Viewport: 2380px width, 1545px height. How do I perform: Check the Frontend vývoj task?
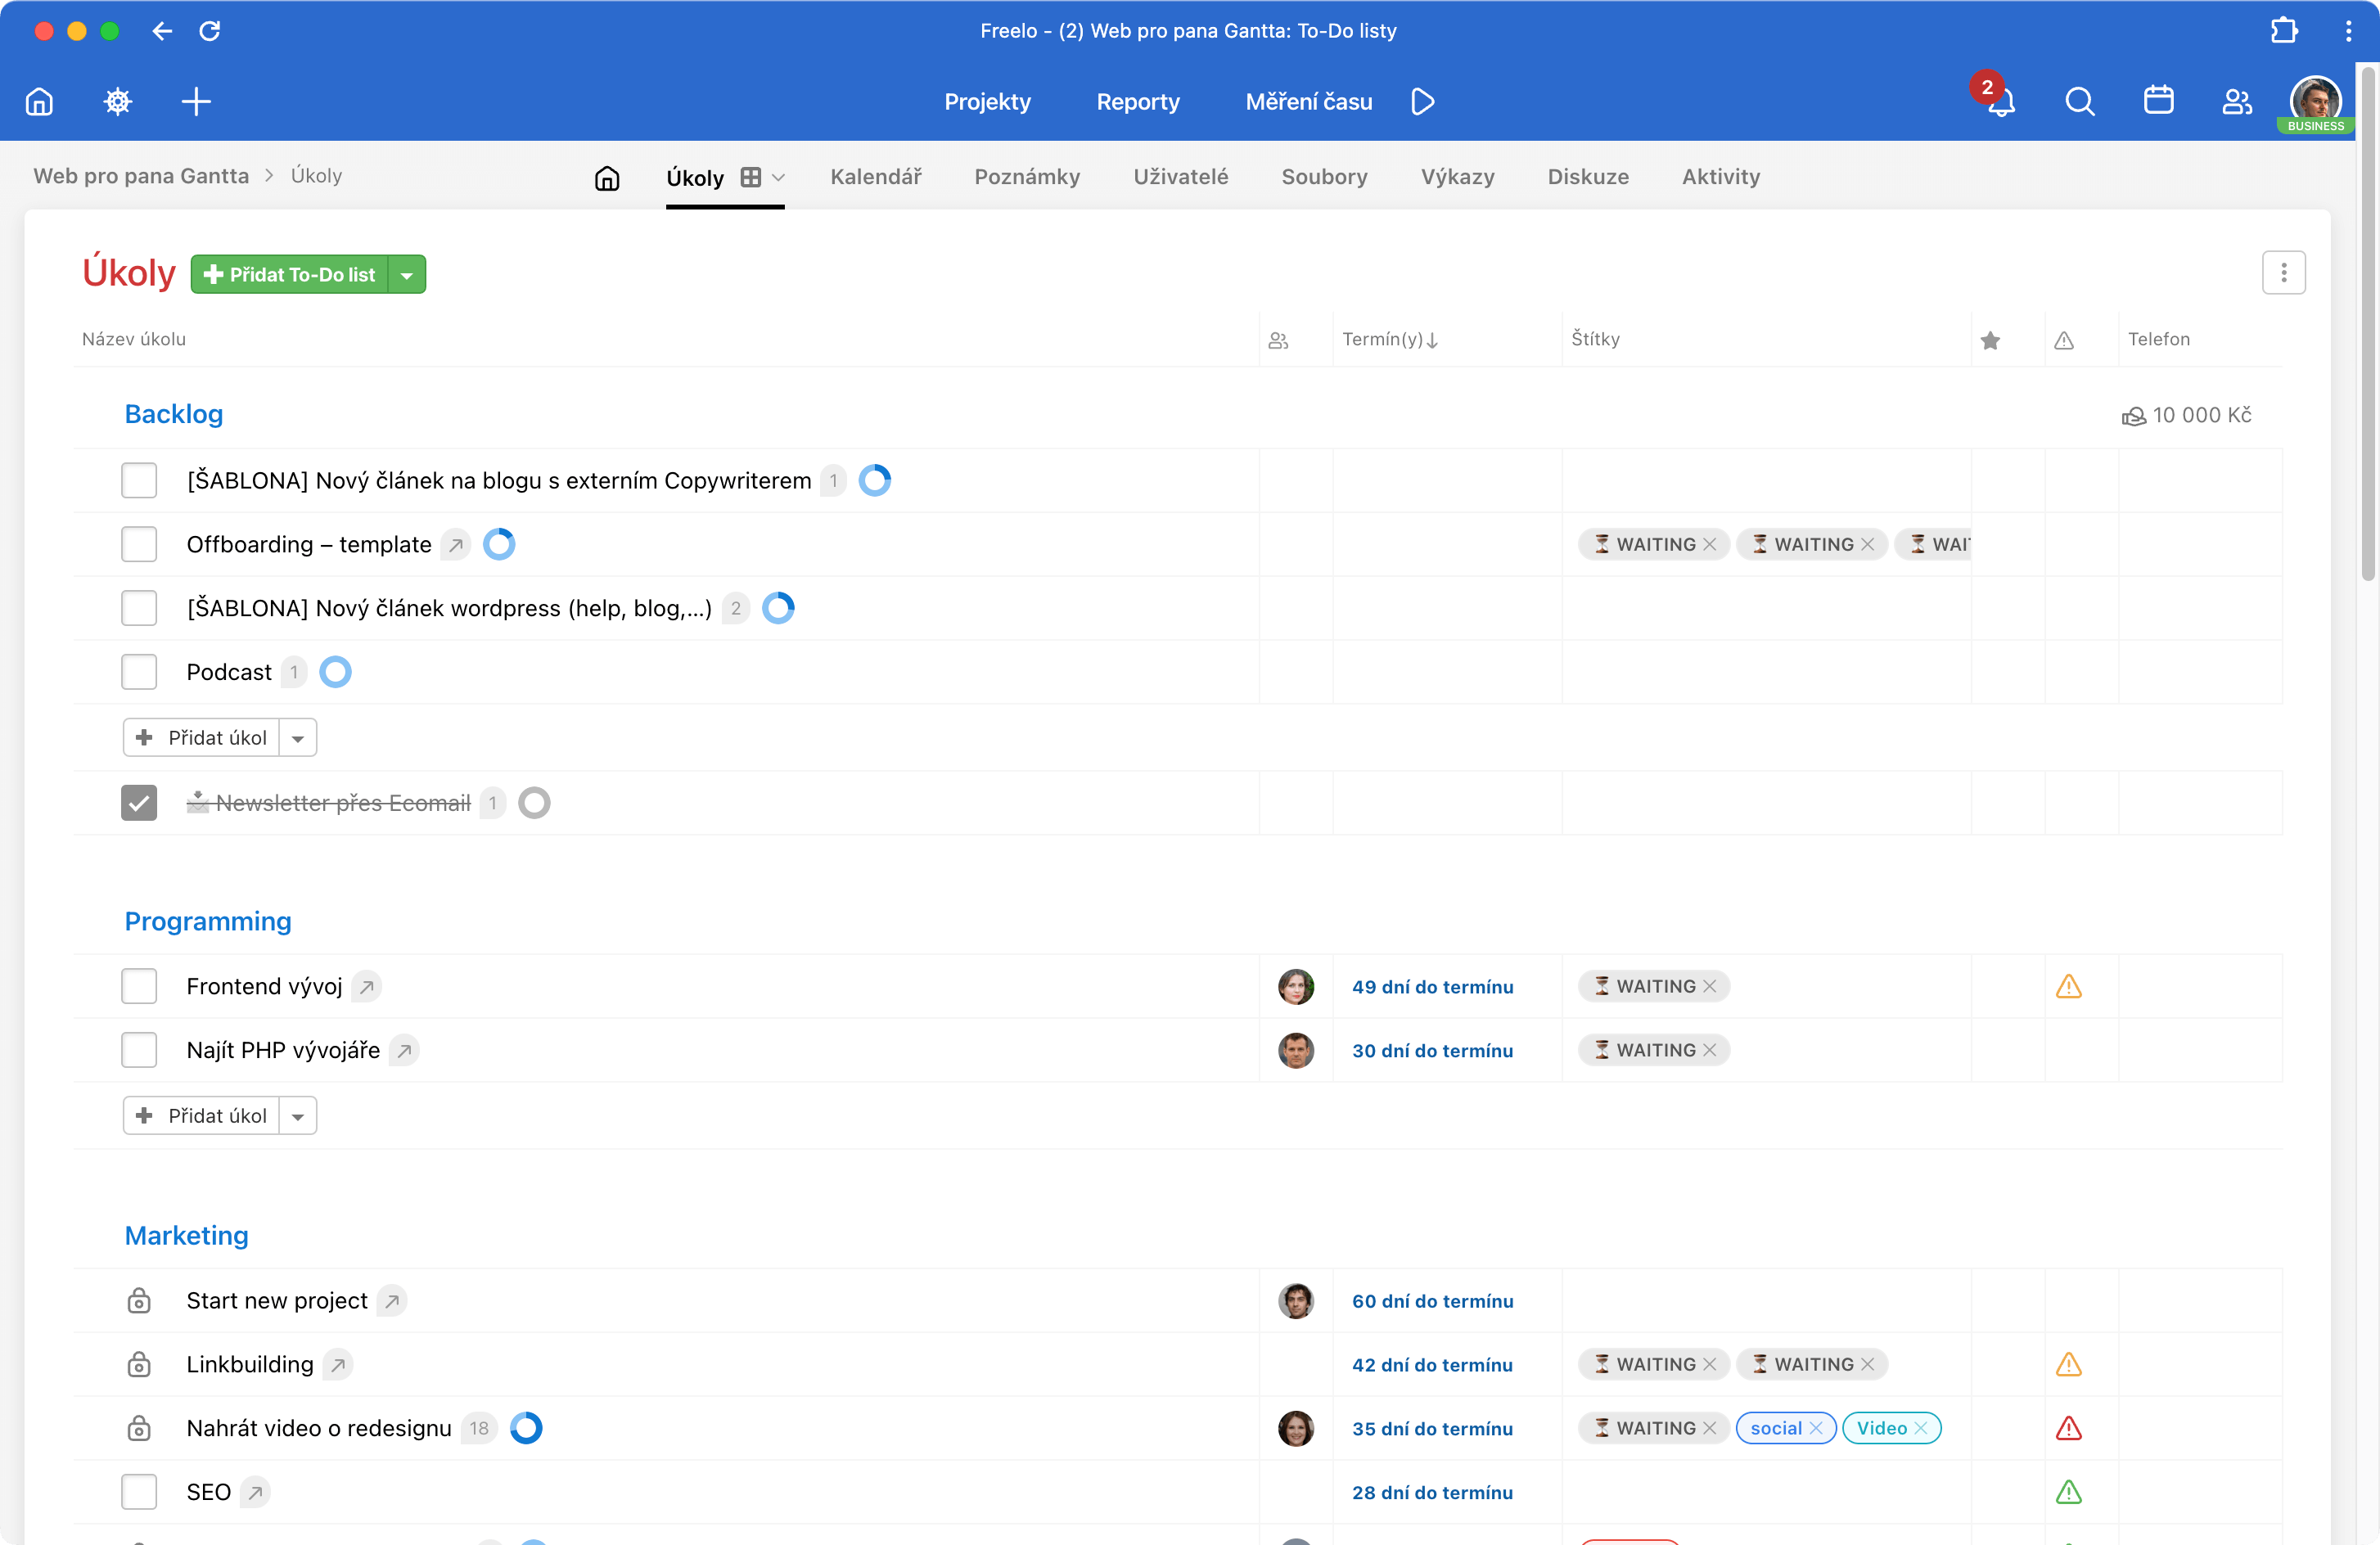pos(139,987)
